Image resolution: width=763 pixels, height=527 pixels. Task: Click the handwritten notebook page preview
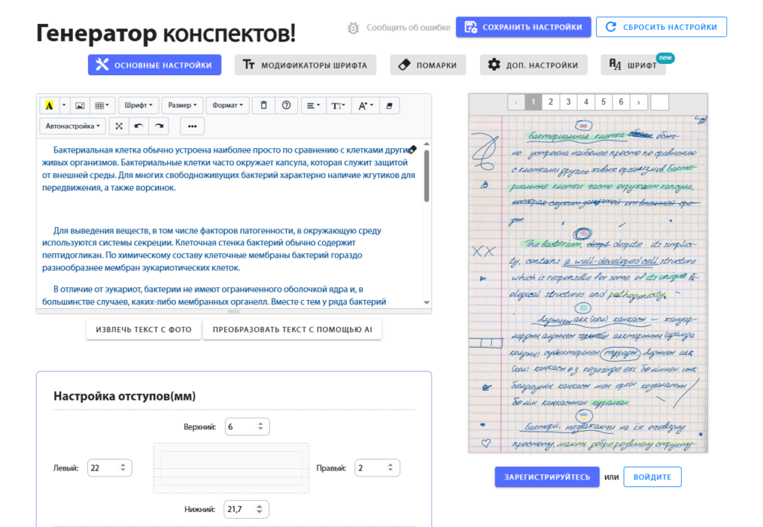click(x=588, y=284)
